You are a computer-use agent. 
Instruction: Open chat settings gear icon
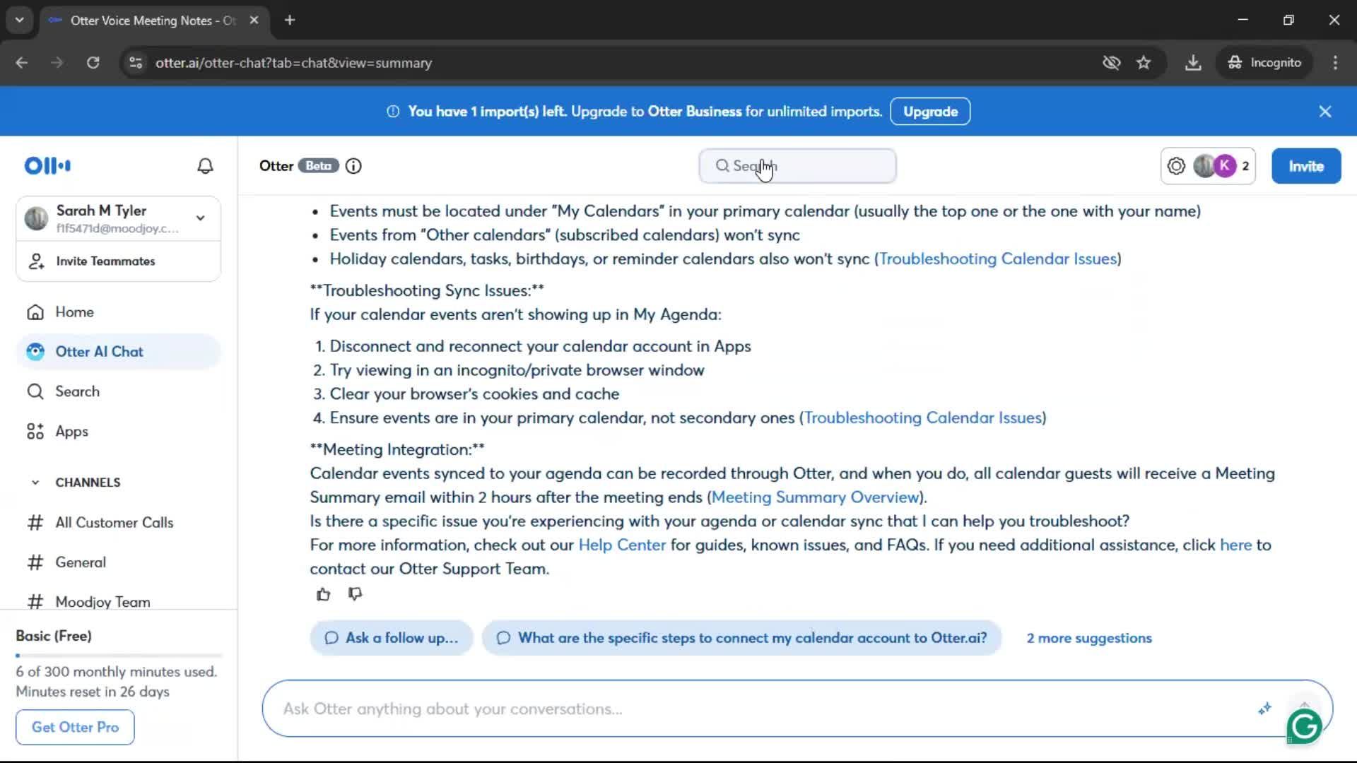pos(1176,166)
